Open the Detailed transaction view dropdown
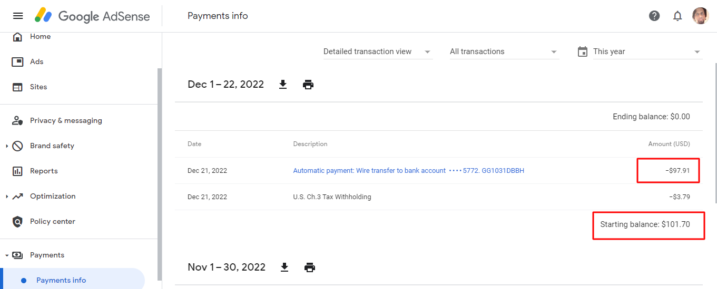Image resolution: width=717 pixels, height=289 pixels. point(378,51)
